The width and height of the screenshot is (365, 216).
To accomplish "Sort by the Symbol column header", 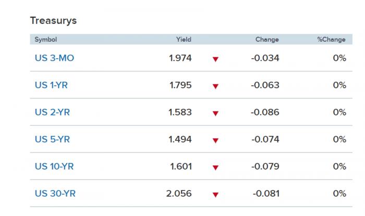I will (45, 40).
